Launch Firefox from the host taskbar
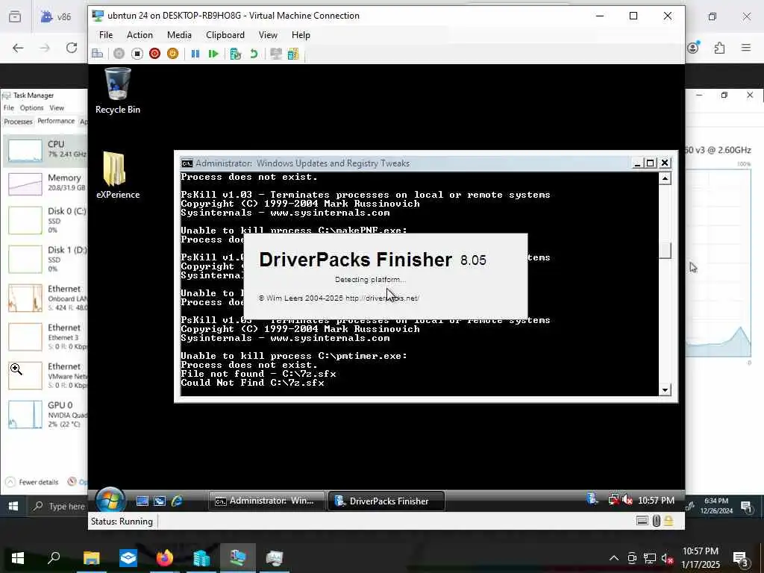This screenshot has width=764, height=573. tap(165, 558)
